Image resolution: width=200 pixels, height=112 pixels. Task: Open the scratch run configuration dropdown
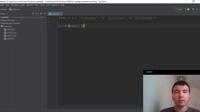click(180, 9)
